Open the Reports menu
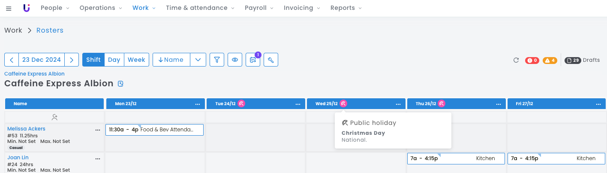The width and height of the screenshot is (607, 173). 346,8
